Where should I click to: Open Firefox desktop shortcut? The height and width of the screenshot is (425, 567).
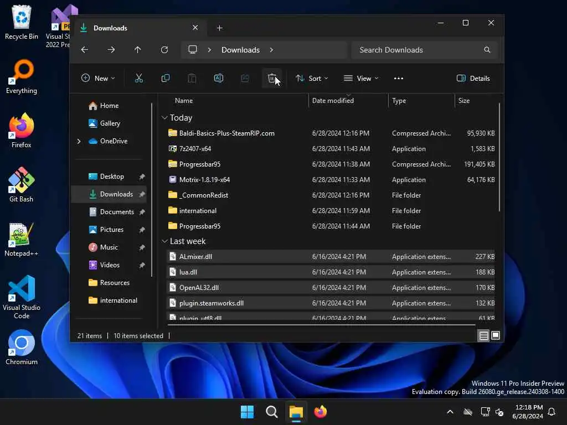click(x=22, y=131)
